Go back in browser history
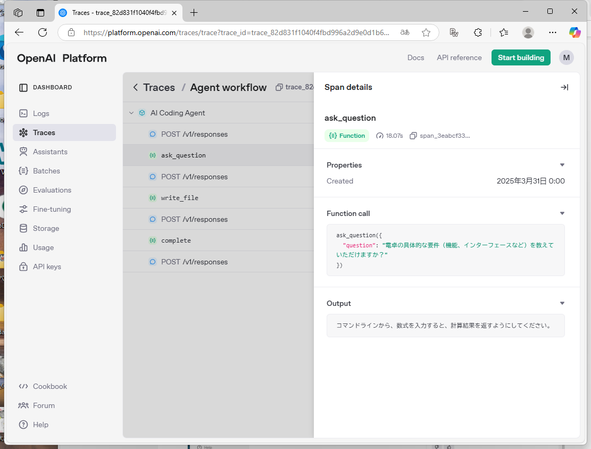The width and height of the screenshot is (591, 449). tap(19, 32)
